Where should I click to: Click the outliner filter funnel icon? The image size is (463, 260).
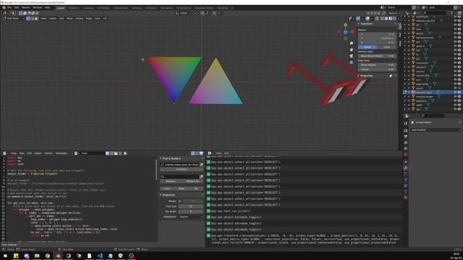(452, 13)
